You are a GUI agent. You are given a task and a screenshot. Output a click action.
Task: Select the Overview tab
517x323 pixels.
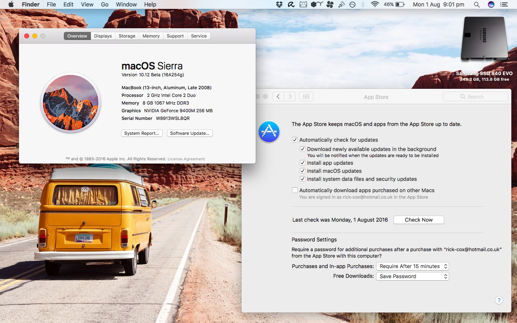[77, 36]
